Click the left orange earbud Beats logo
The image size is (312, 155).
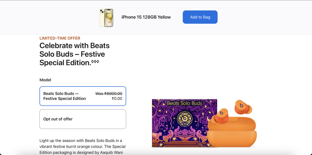[x=222, y=113]
